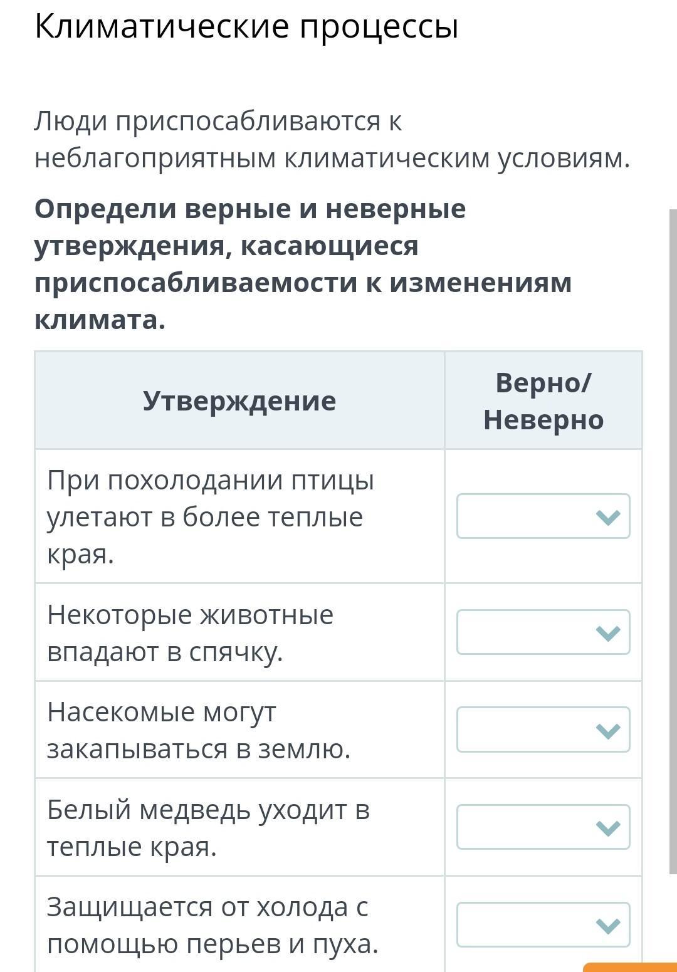The image size is (677, 972).
Task: Open dropdown for birds flying to warmer lands
Action: click(543, 516)
